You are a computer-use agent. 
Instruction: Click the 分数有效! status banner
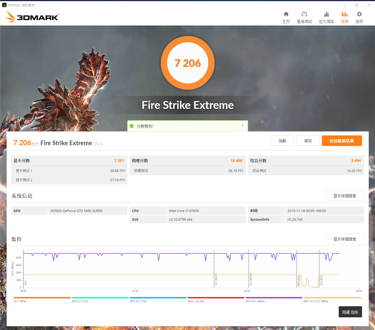[187, 126]
